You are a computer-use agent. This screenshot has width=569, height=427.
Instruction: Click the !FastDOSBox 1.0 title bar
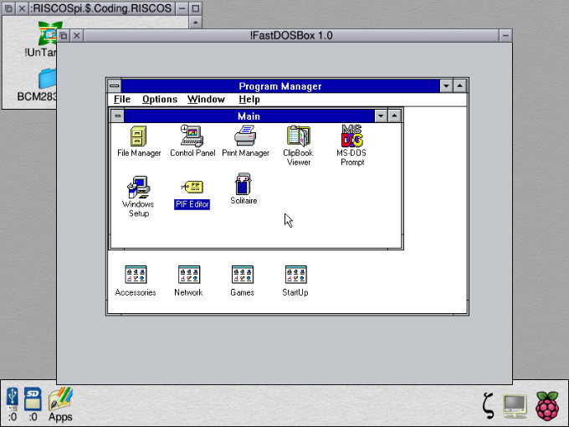[291, 35]
